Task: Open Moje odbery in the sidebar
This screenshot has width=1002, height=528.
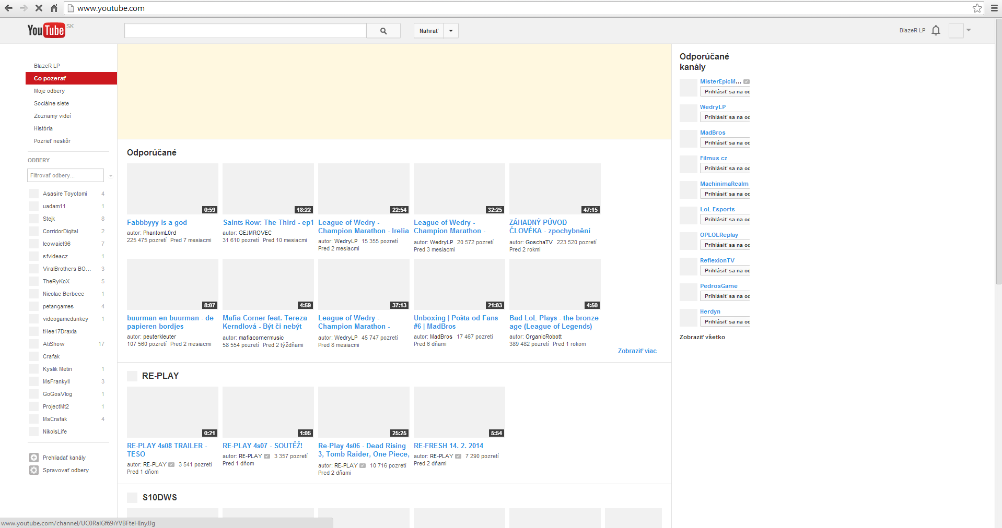Action: [49, 91]
